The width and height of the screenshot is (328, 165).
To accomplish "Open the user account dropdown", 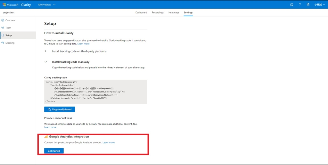I will point(320,4).
